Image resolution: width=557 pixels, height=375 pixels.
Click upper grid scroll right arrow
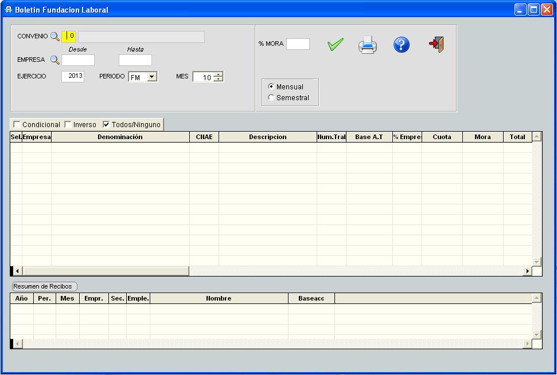tap(528, 271)
